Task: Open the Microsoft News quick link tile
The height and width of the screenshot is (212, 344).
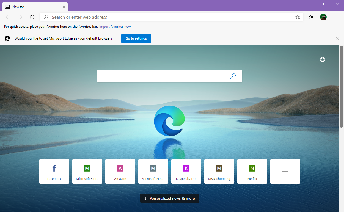Action: [x=153, y=172]
